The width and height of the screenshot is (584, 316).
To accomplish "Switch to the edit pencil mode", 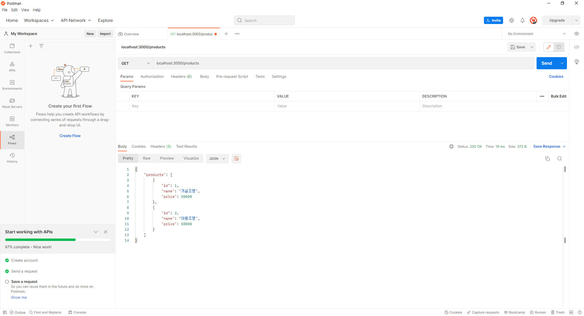I will (549, 47).
